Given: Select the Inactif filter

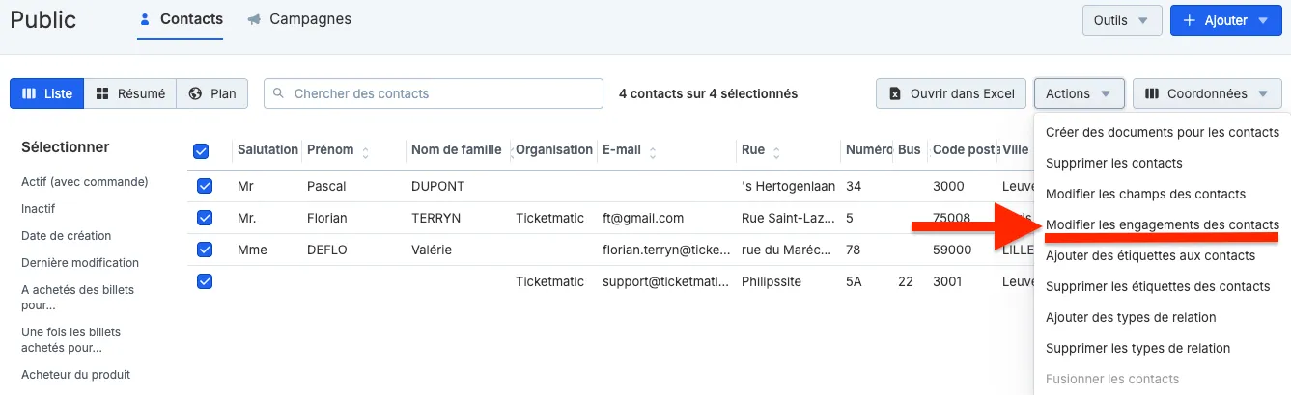Looking at the screenshot, I should click(x=39, y=208).
